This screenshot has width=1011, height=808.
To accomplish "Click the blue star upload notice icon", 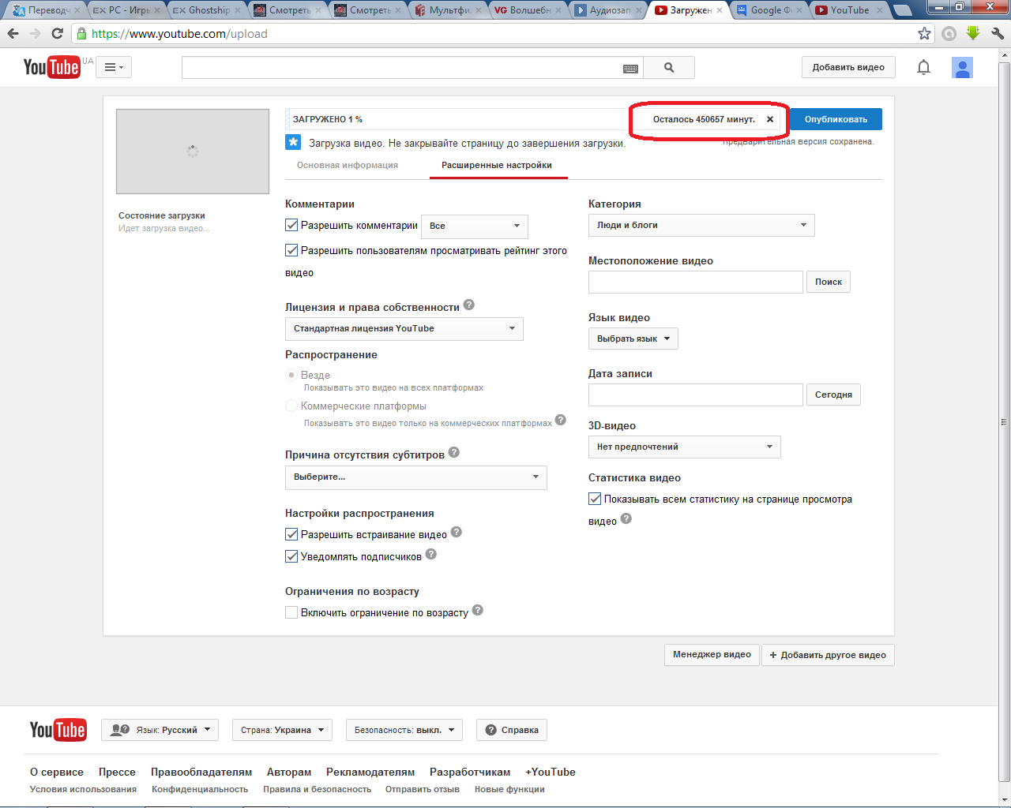I will point(293,142).
